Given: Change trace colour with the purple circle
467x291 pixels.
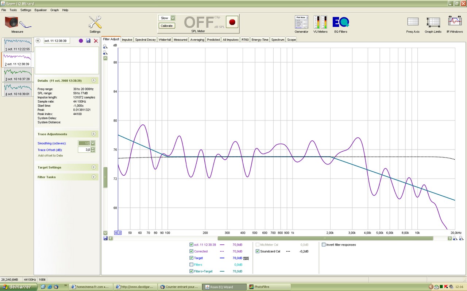Looking at the screenshot, I should click(81, 41).
